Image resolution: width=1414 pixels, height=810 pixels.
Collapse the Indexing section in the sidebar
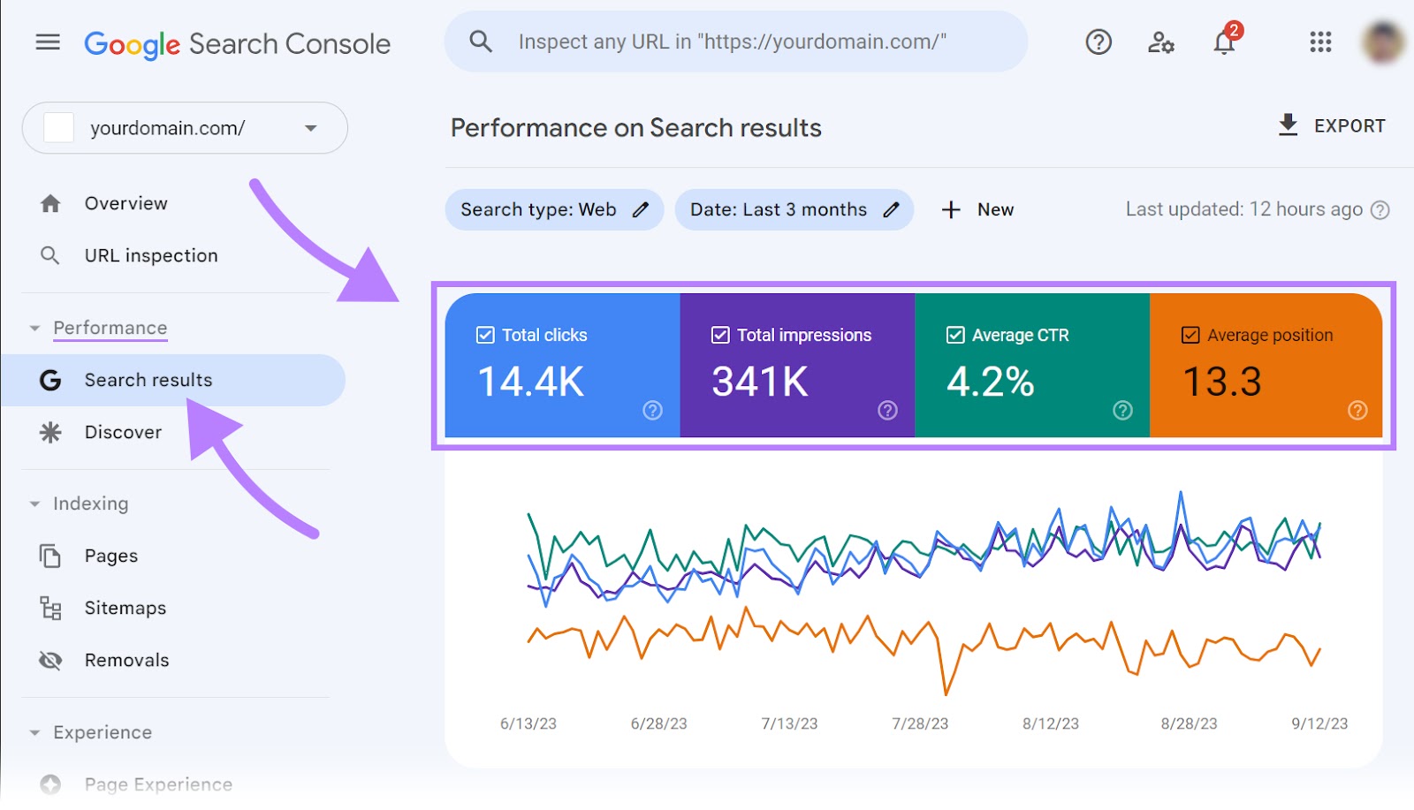coord(33,503)
